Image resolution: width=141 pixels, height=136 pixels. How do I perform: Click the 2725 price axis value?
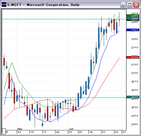135,65
